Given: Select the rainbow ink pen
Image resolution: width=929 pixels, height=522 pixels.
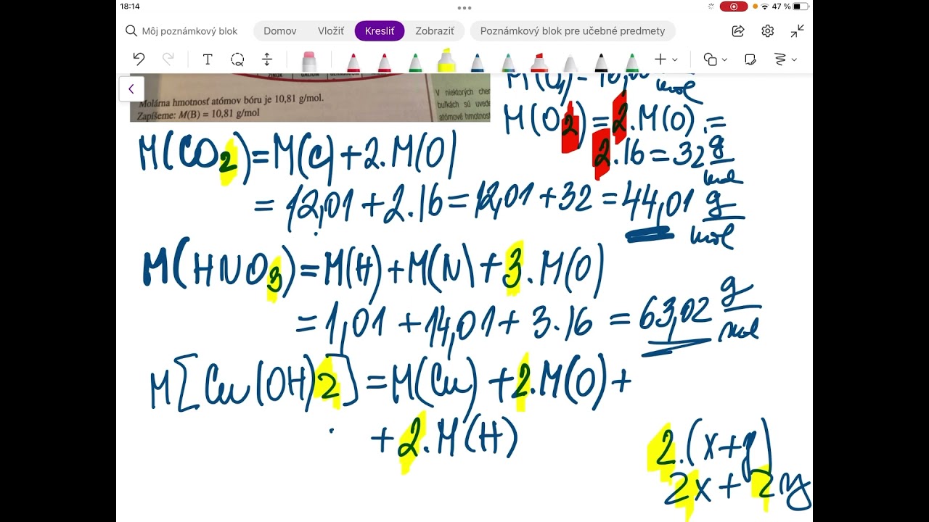Looking at the screenshot, I should 508,62.
